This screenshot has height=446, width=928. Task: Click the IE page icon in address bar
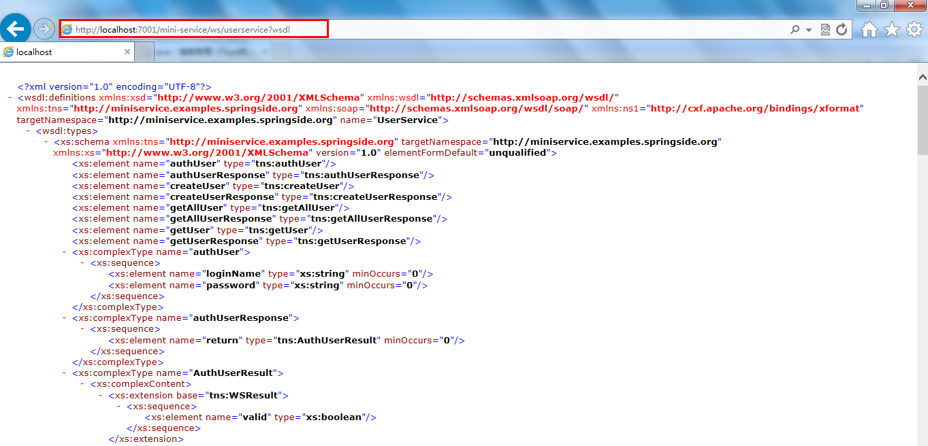point(67,29)
